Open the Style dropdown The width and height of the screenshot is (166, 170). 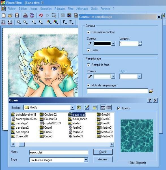click(130, 76)
